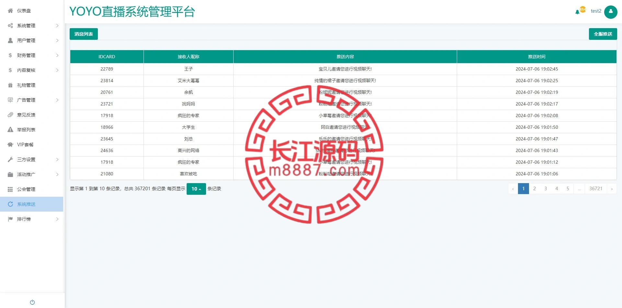Jump to last page 36721
Screen dimensions: 622x308
point(596,189)
